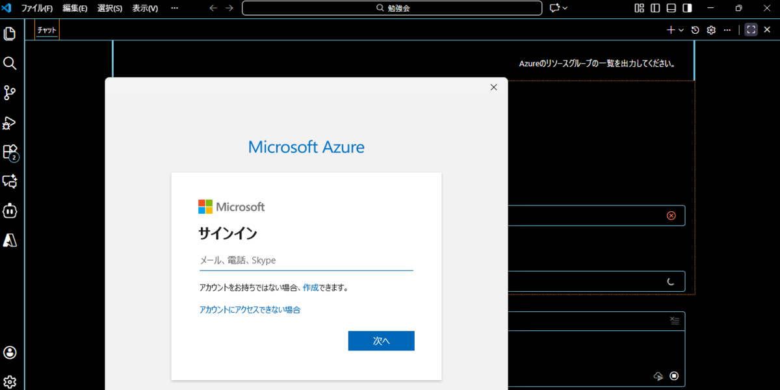Expand the new chat dropdown arrow
Screen dimensions: 780x390
point(681,30)
